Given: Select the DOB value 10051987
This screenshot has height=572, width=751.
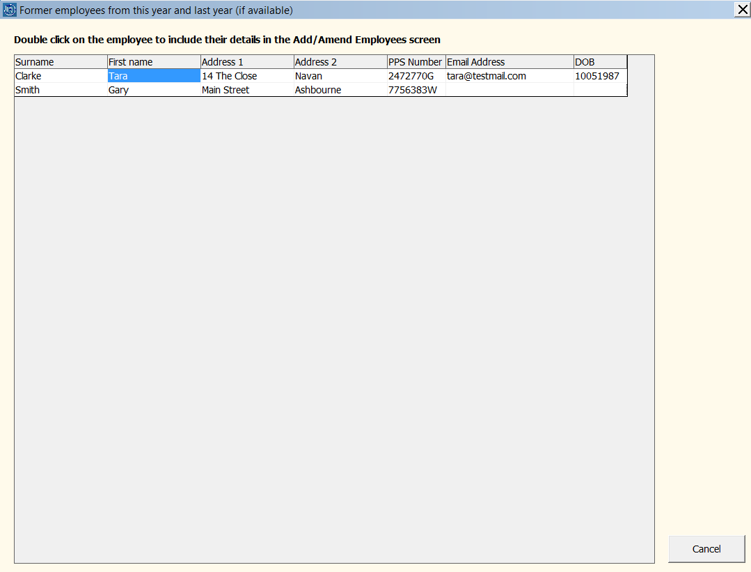Looking at the screenshot, I should pyautogui.click(x=600, y=76).
